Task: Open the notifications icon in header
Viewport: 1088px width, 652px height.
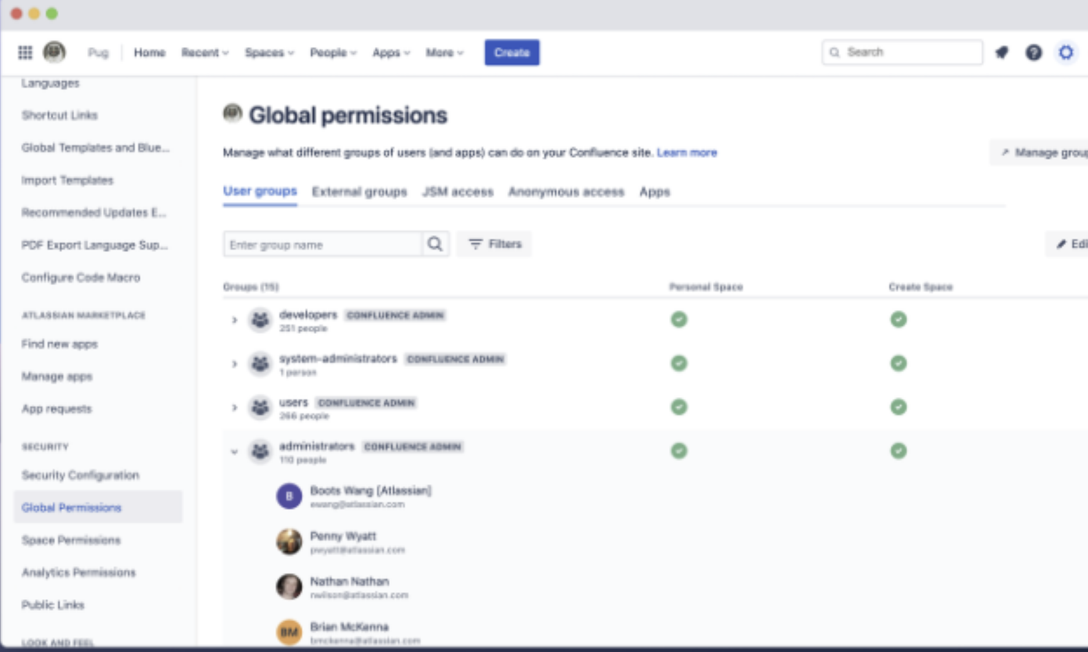Action: coord(1001,53)
